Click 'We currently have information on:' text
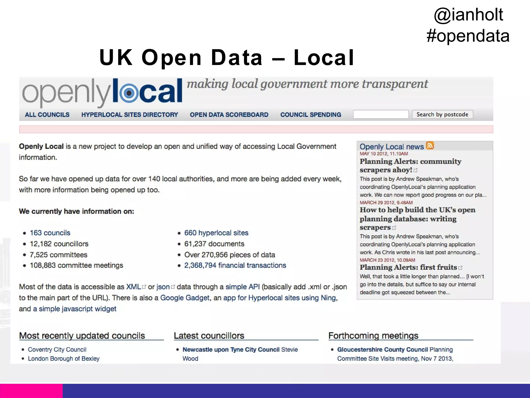The image size is (530, 398). pyautogui.click(x=77, y=211)
